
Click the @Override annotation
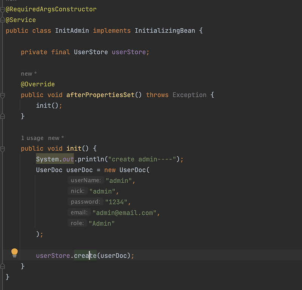(38, 84)
